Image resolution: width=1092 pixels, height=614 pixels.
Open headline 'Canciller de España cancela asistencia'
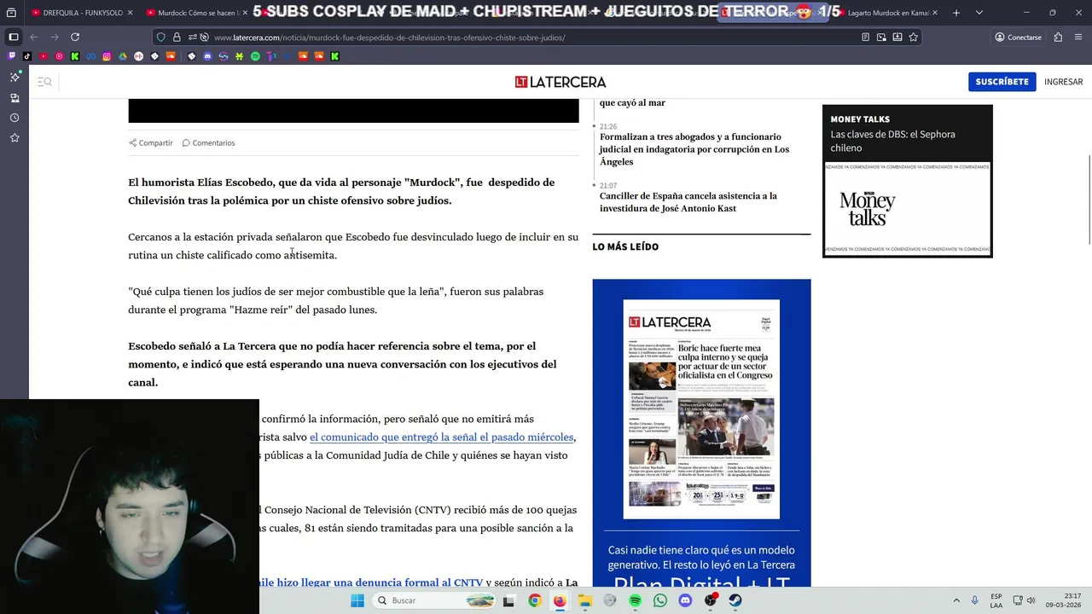pyautogui.click(x=688, y=202)
